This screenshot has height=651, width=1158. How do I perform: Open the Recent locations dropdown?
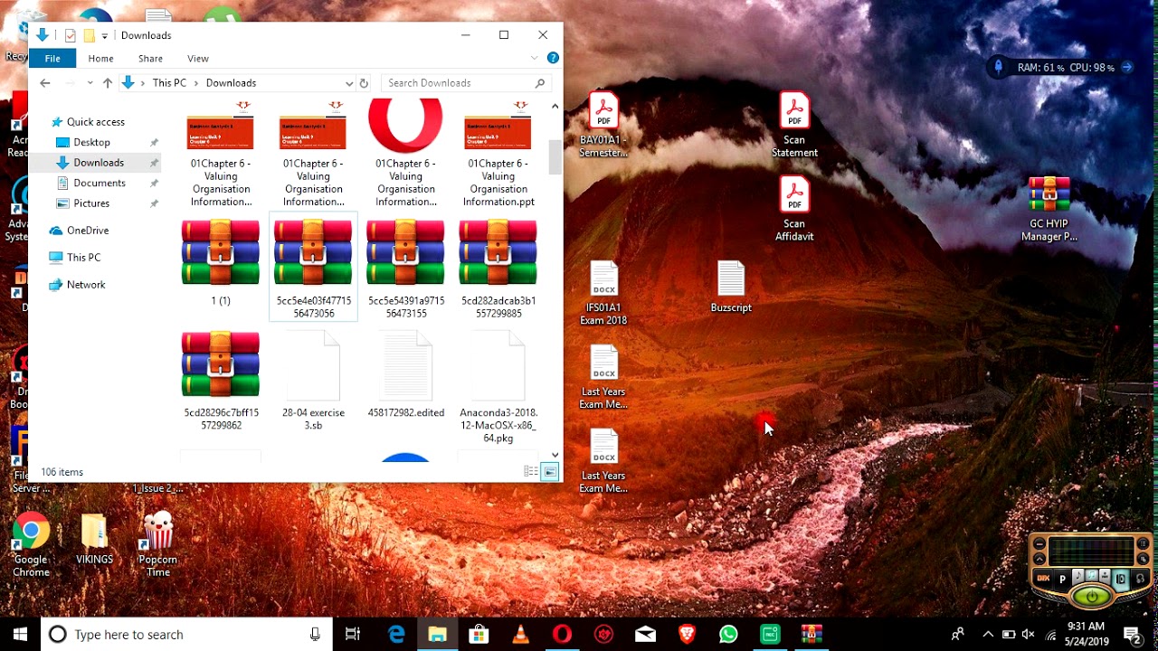pos(90,83)
